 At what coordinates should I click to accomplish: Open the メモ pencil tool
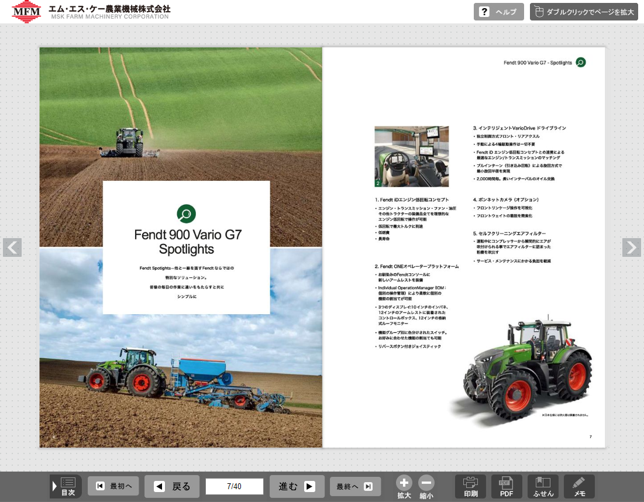tap(579, 486)
